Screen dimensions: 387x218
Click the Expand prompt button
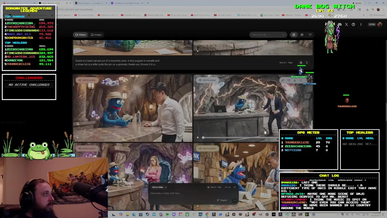pos(222,200)
